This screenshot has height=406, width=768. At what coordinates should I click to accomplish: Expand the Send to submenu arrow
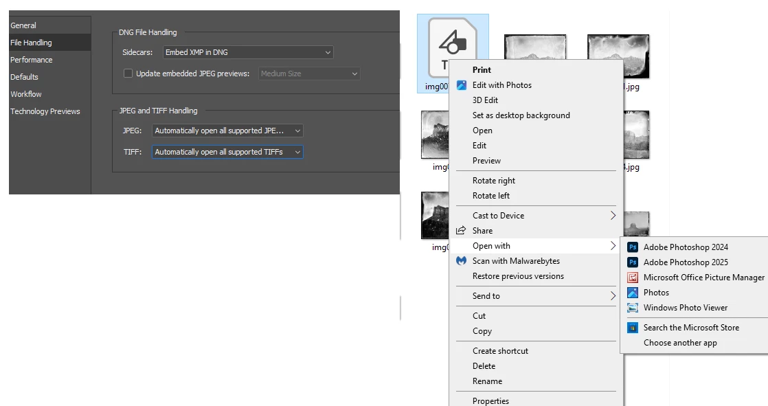613,296
